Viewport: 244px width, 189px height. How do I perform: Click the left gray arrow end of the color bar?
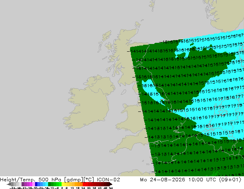click(8, 184)
